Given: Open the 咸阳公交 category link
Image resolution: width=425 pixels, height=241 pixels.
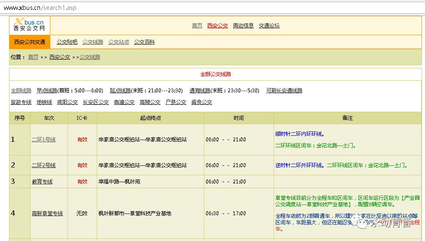Looking at the screenshot, I should click(67, 102).
